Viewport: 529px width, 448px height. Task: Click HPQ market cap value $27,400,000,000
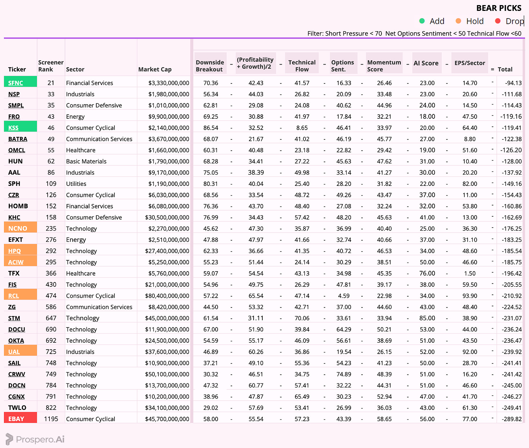pyautogui.click(x=167, y=251)
